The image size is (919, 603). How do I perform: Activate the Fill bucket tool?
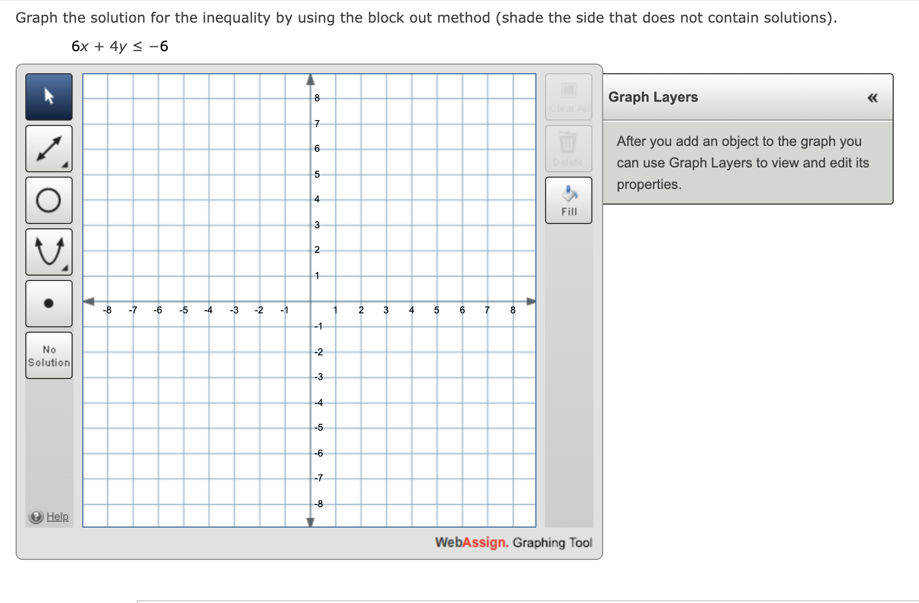(569, 200)
